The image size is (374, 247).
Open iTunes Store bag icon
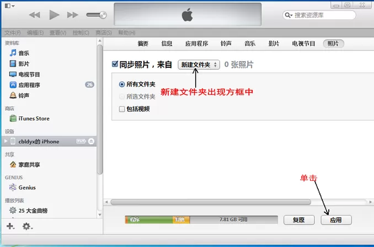click(13, 118)
